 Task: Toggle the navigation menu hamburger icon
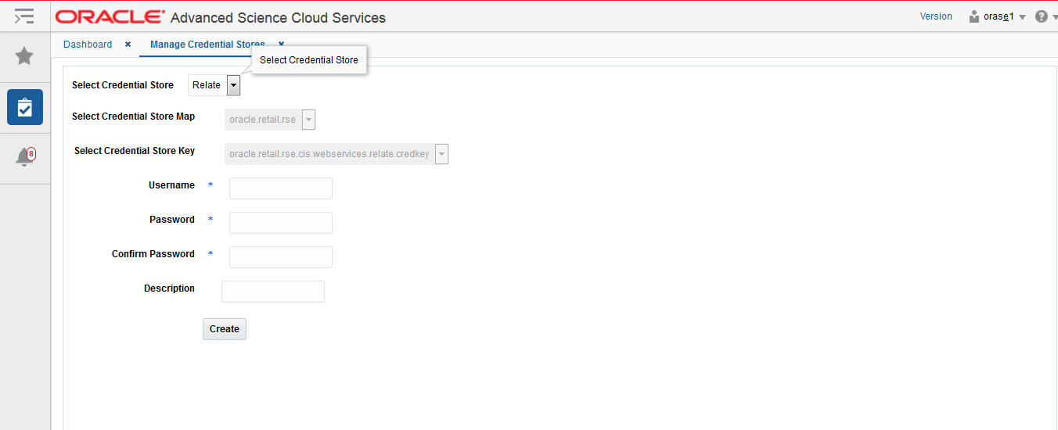24,16
